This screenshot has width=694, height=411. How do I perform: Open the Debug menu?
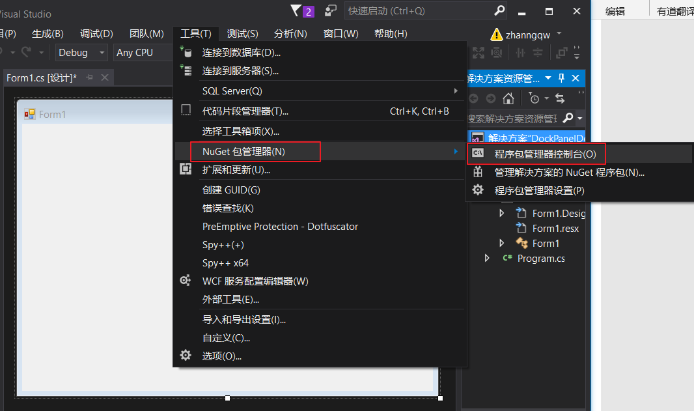pyautogui.click(x=96, y=34)
